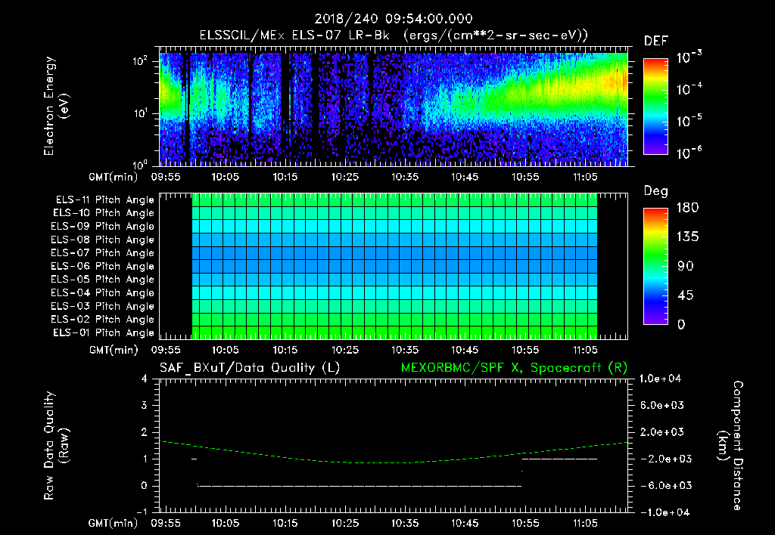The width and height of the screenshot is (775, 535).
Task: Click the SAF_BXuT/Data Quality (L) legend label
Action: tap(250, 368)
